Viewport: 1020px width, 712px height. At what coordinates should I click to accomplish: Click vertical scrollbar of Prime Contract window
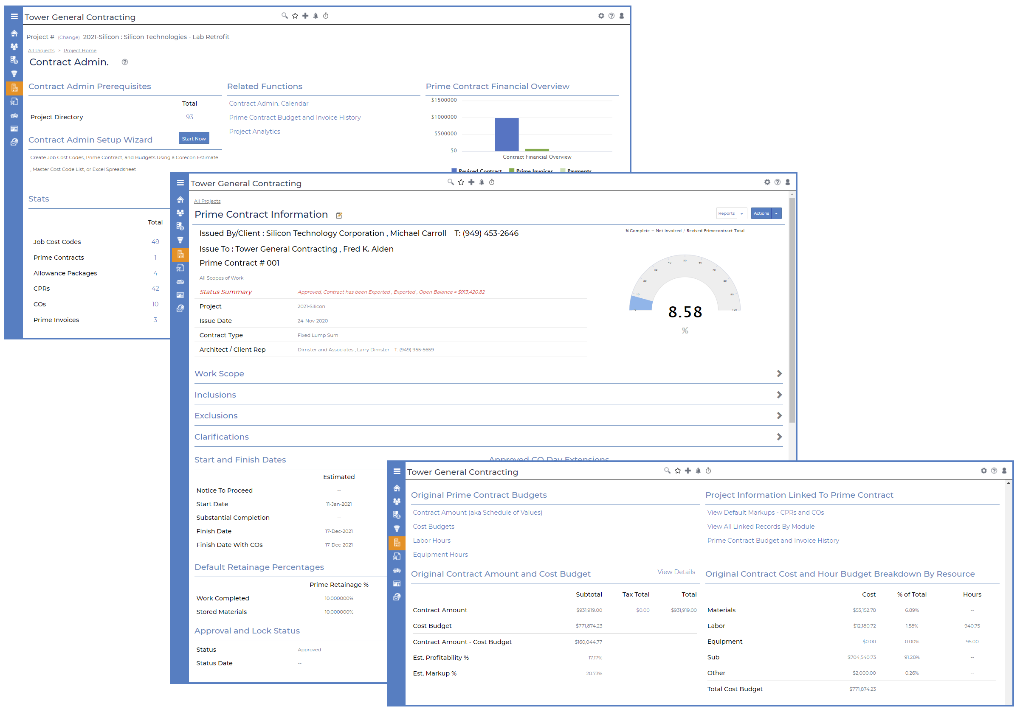[x=792, y=311]
